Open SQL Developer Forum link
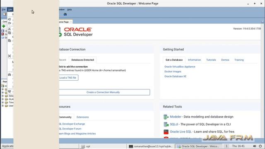This screenshot has width=265, height=149. click(70, 129)
